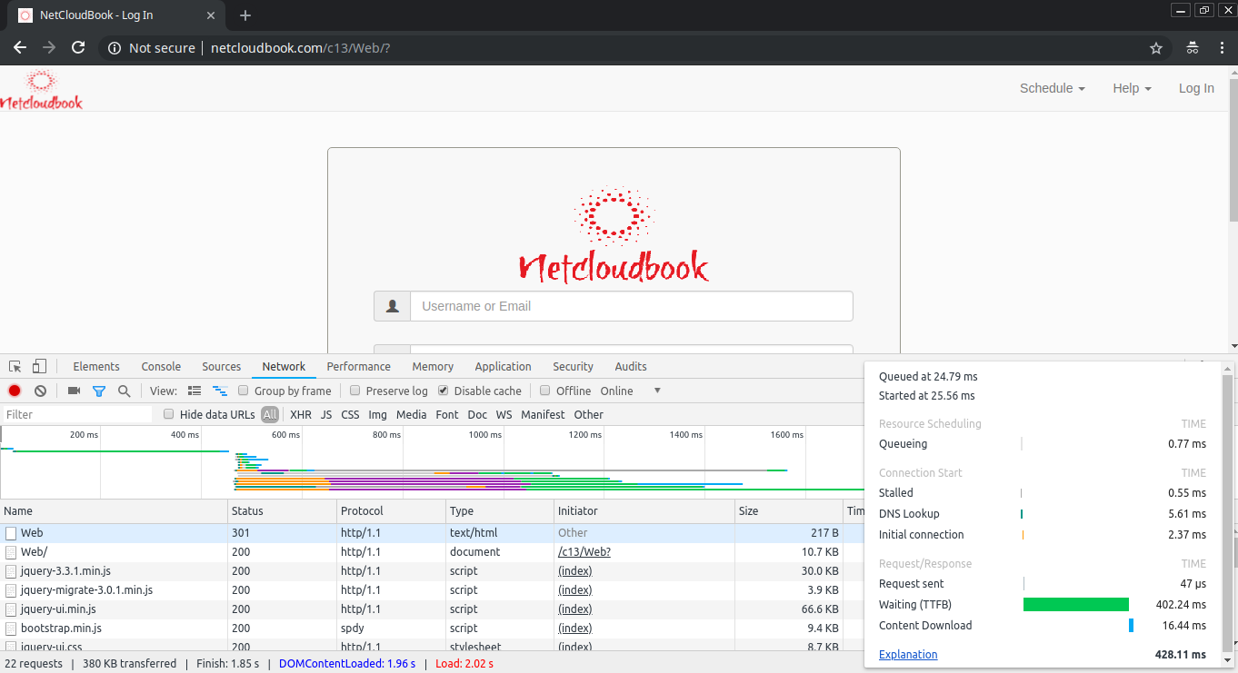Image resolution: width=1238 pixels, height=673 pixels.
Task: Filter requests by XHR
Action: point(301,414)
